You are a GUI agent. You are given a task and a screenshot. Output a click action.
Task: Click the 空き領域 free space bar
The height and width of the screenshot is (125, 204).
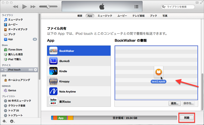click(125, 118)
